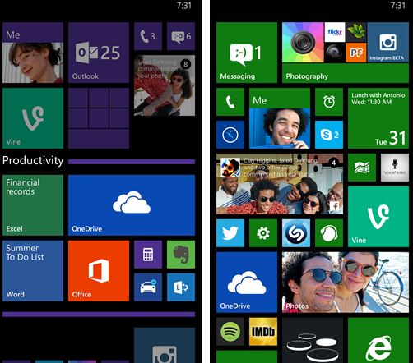The width and height of the screenshot is (413, 363).
Task: Tap the 7:31 clock on right screen
Action: tap(398, 6)
